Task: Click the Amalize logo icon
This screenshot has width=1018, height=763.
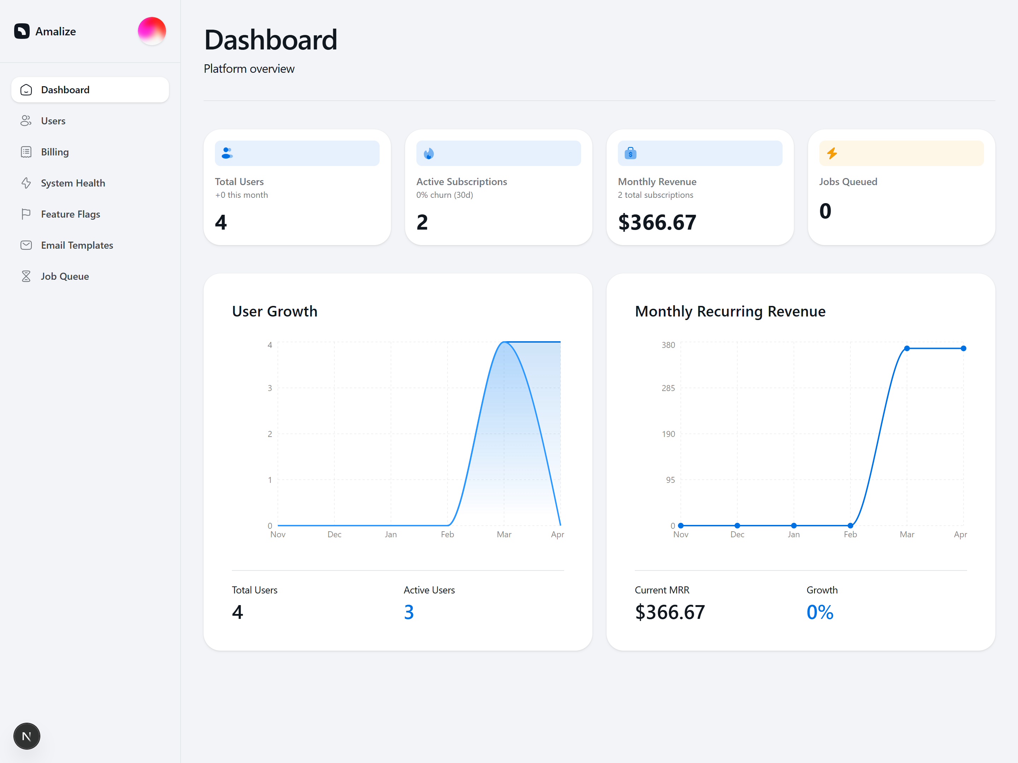Action: click(22, 31)
